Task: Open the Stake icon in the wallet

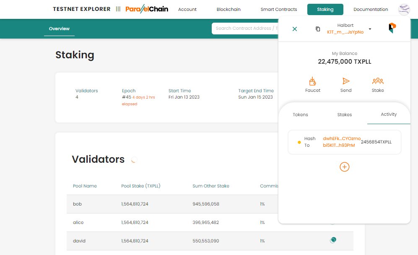Action: 378,81
